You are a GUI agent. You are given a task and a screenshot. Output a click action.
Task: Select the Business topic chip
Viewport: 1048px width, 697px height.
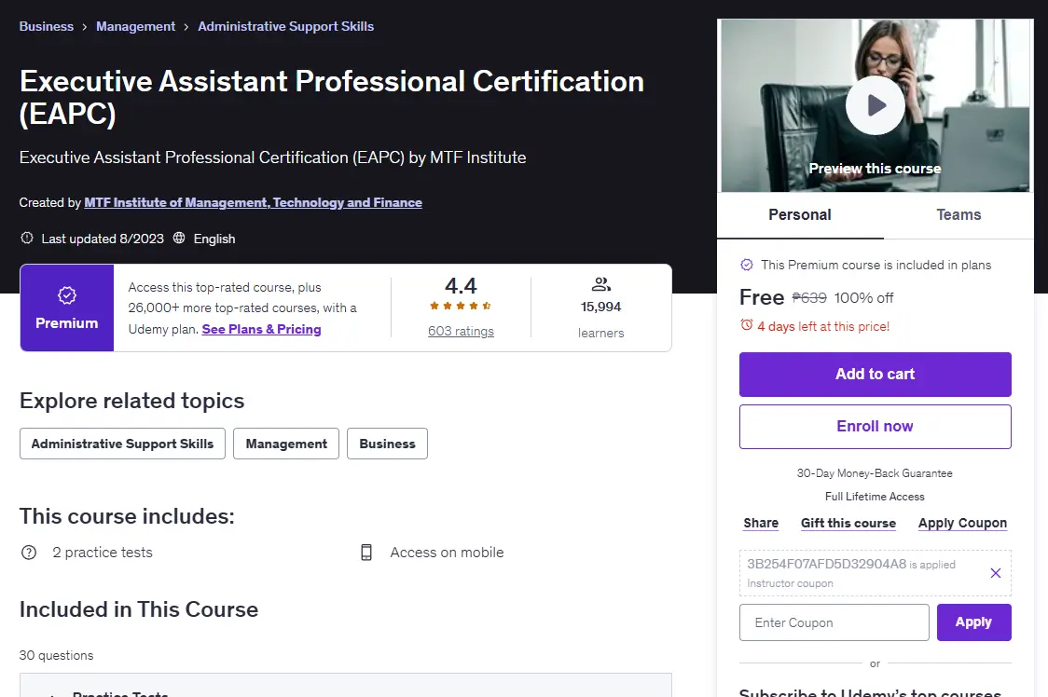387,444
